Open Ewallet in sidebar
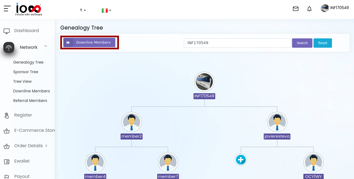The height and width of the screenshot is (179, 354). (x=22, y=161)
